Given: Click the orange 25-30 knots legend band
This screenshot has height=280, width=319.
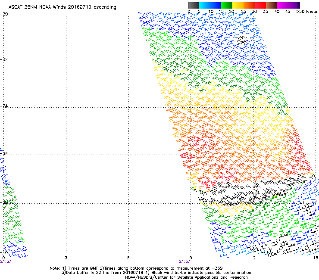Looking at the screenshot, I should pos(249,5).
